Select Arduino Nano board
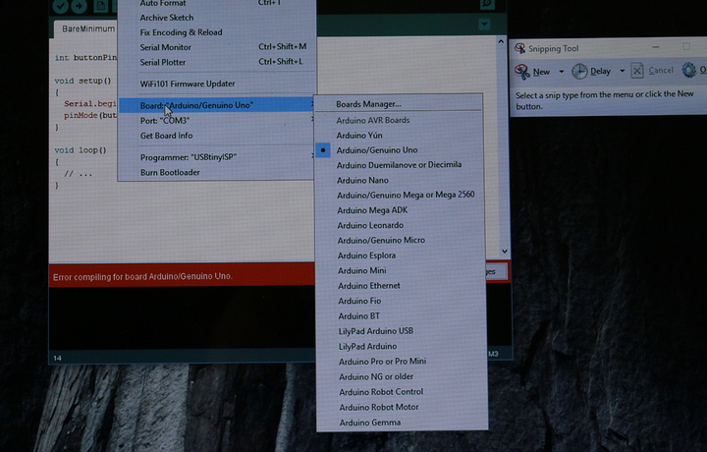707x452 pixels. (362, 181)
